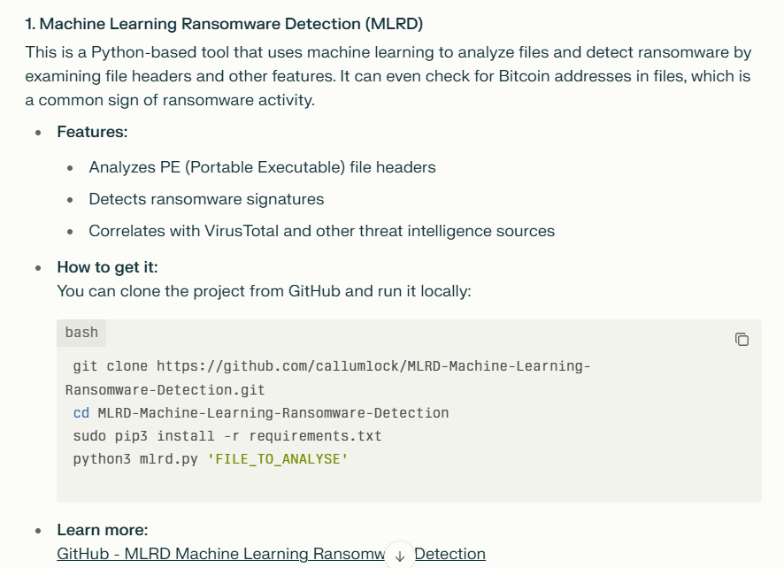784x568 pixels.
Task: Click the 'FILE_TO_ANALYSE' string in code
Action: 278,459
